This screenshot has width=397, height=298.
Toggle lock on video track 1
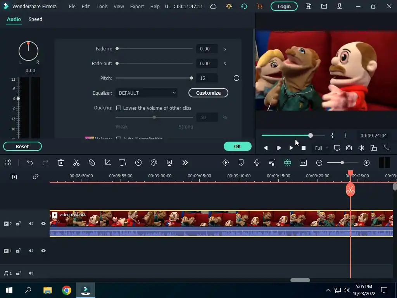coord(19,251)
